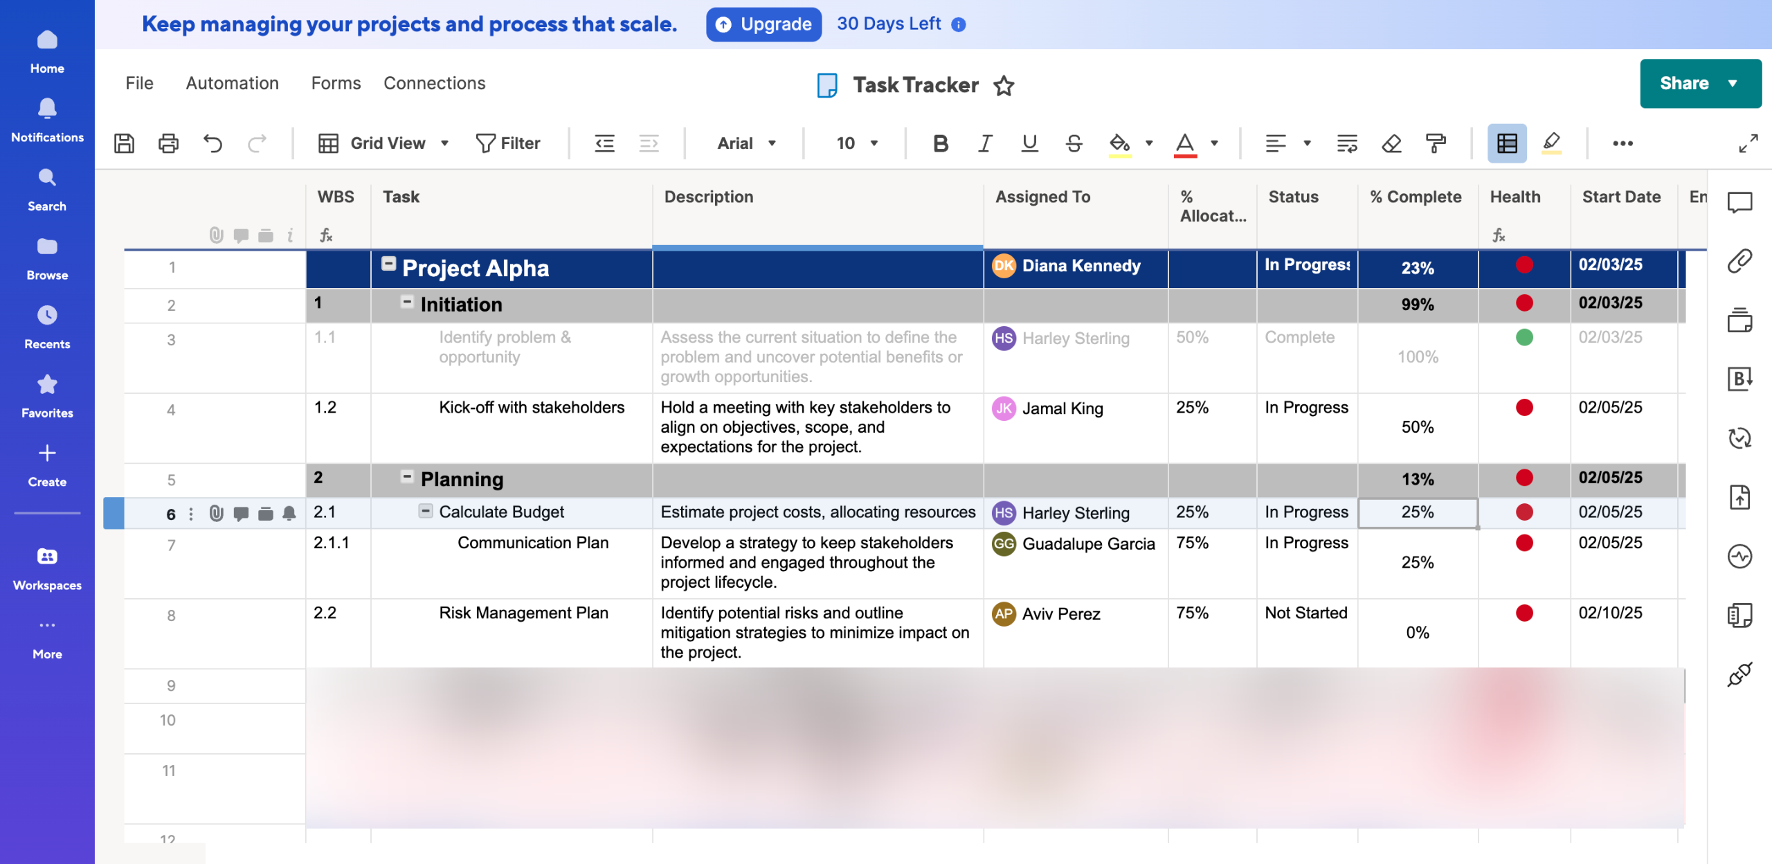The image size is (1772, 864).
Task: Click the Save icon in toolbar
Action: 124,143
